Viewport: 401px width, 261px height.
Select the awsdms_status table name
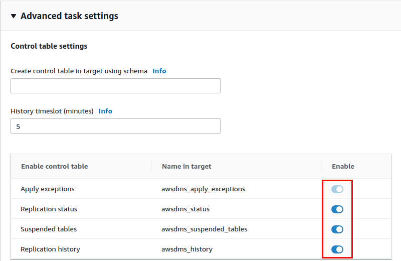pos(185,209)
